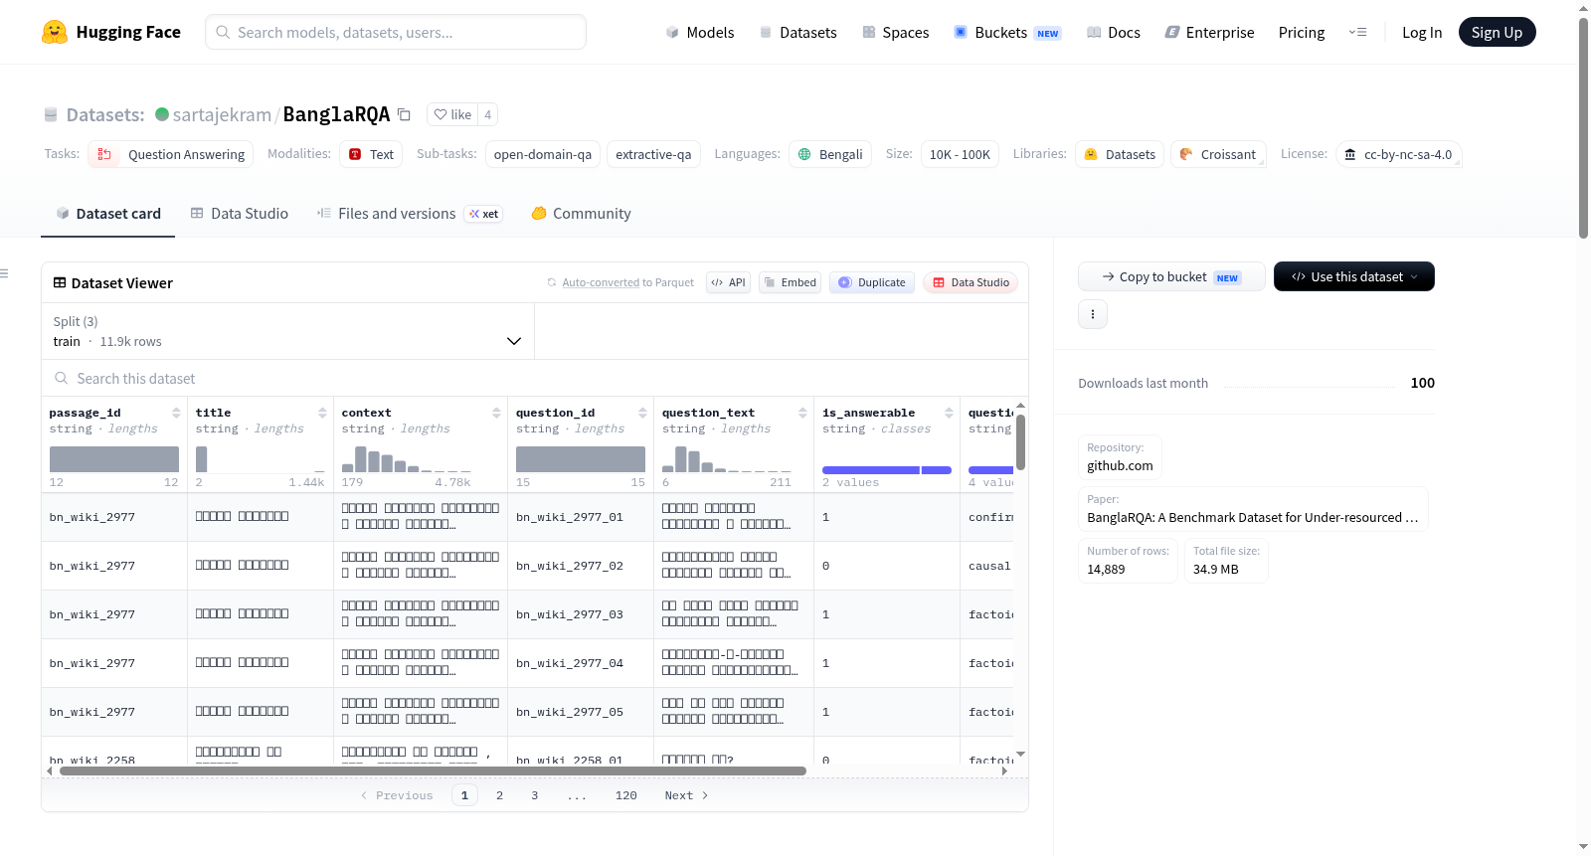Sort the question_id column

tap(642, 413)
